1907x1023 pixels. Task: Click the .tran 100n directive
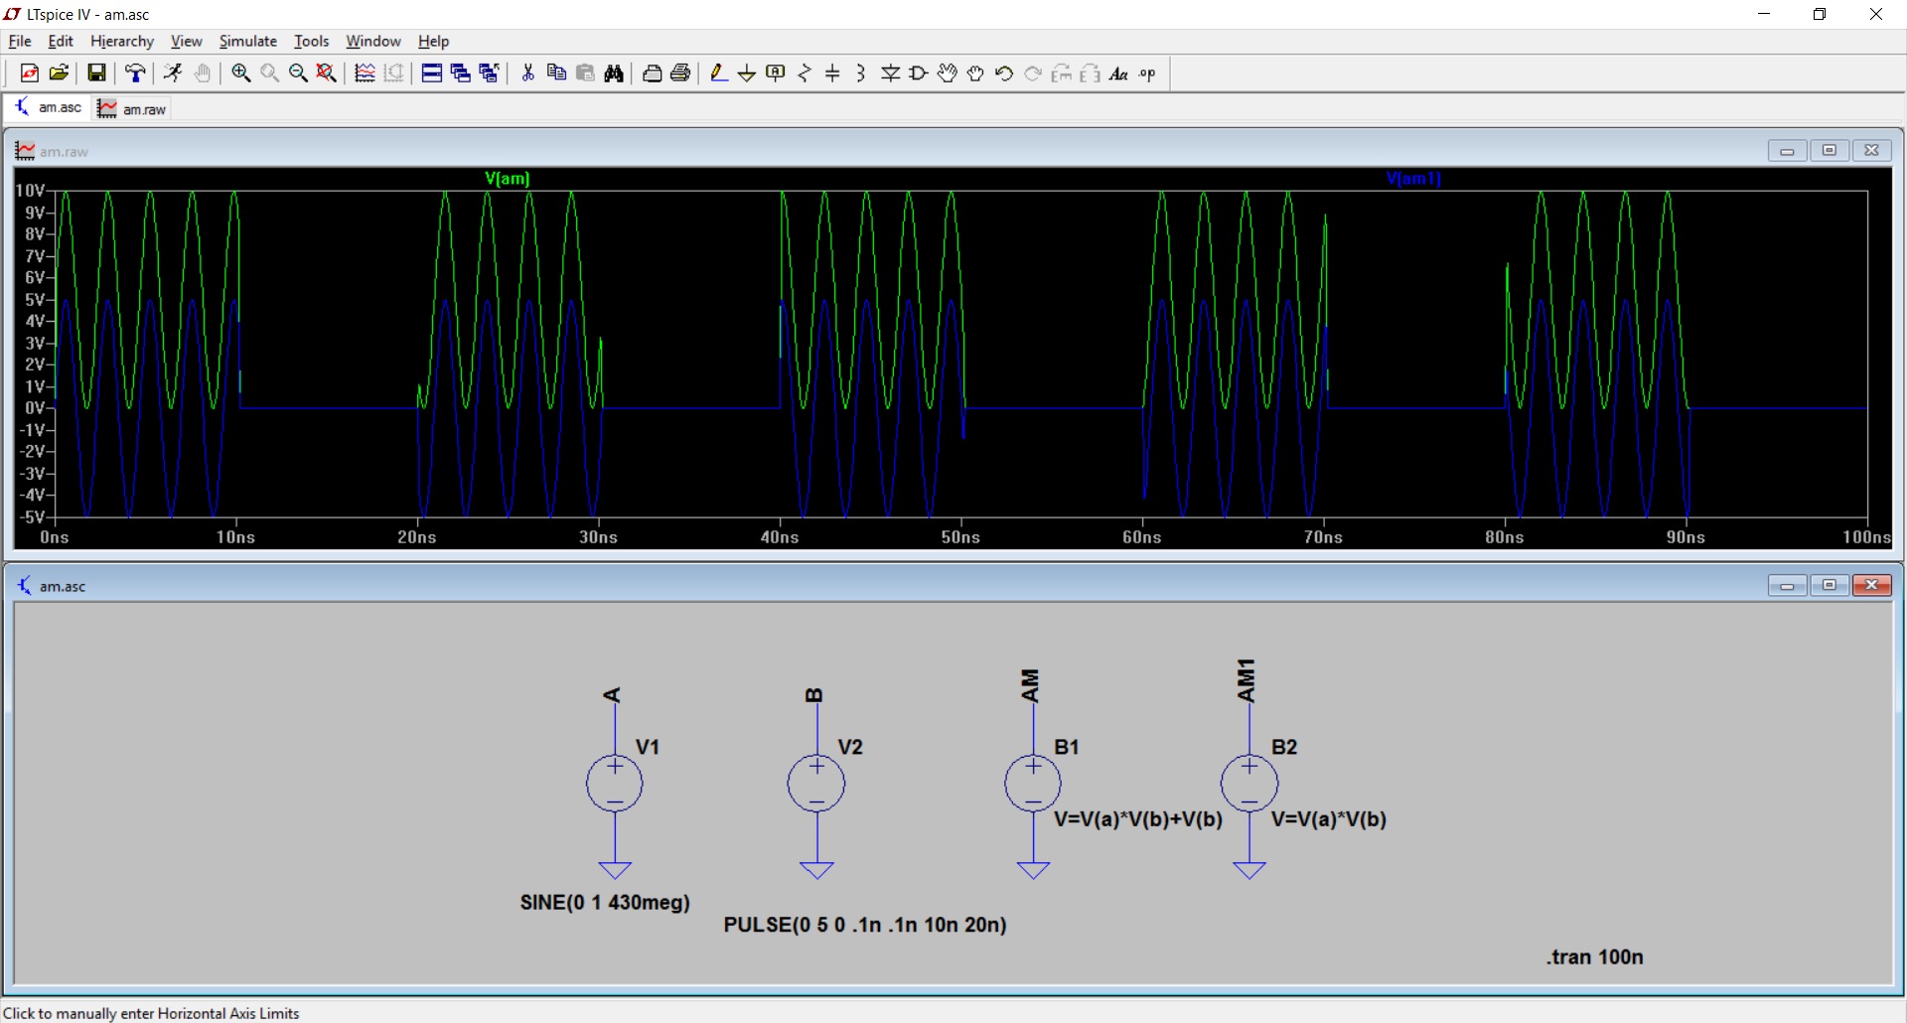coord(1594,956)
